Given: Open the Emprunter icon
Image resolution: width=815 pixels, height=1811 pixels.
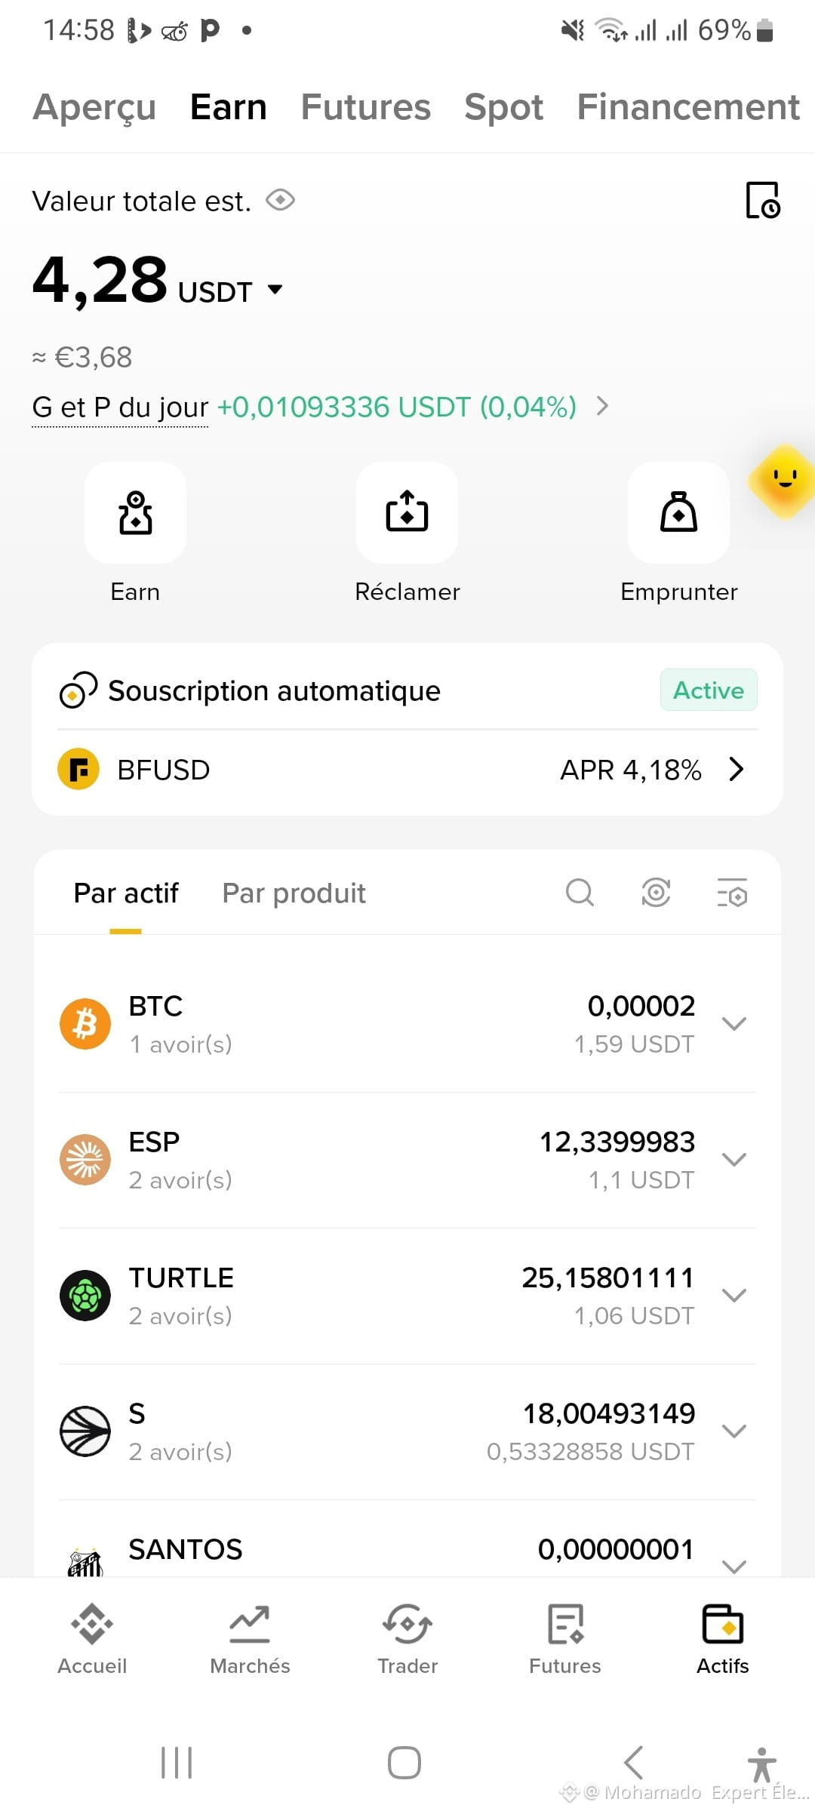Looking at the screenshot, I should point(678,513).
